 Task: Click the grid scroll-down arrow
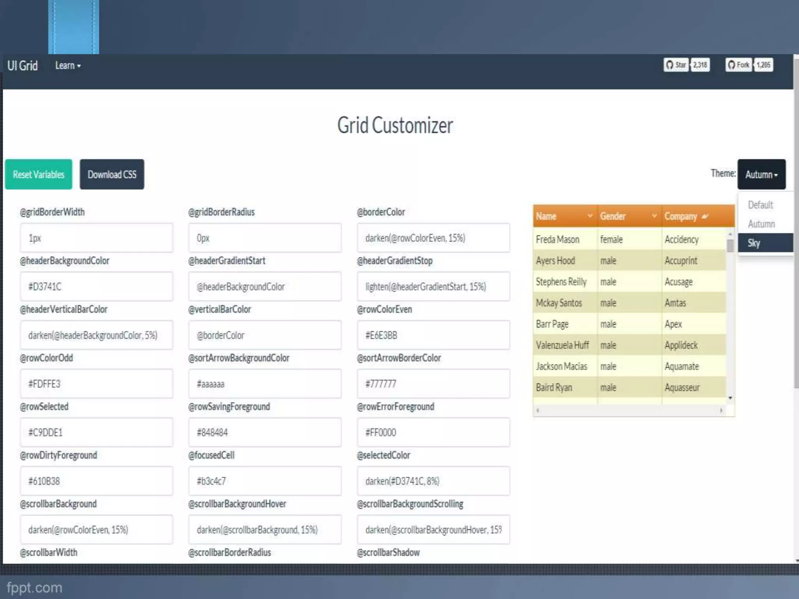(730, 398)
